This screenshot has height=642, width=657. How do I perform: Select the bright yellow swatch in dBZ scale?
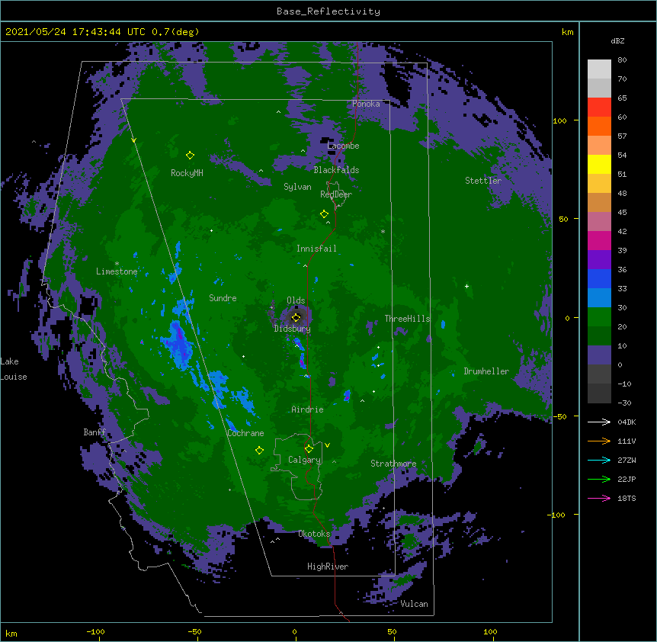(599, 164)
